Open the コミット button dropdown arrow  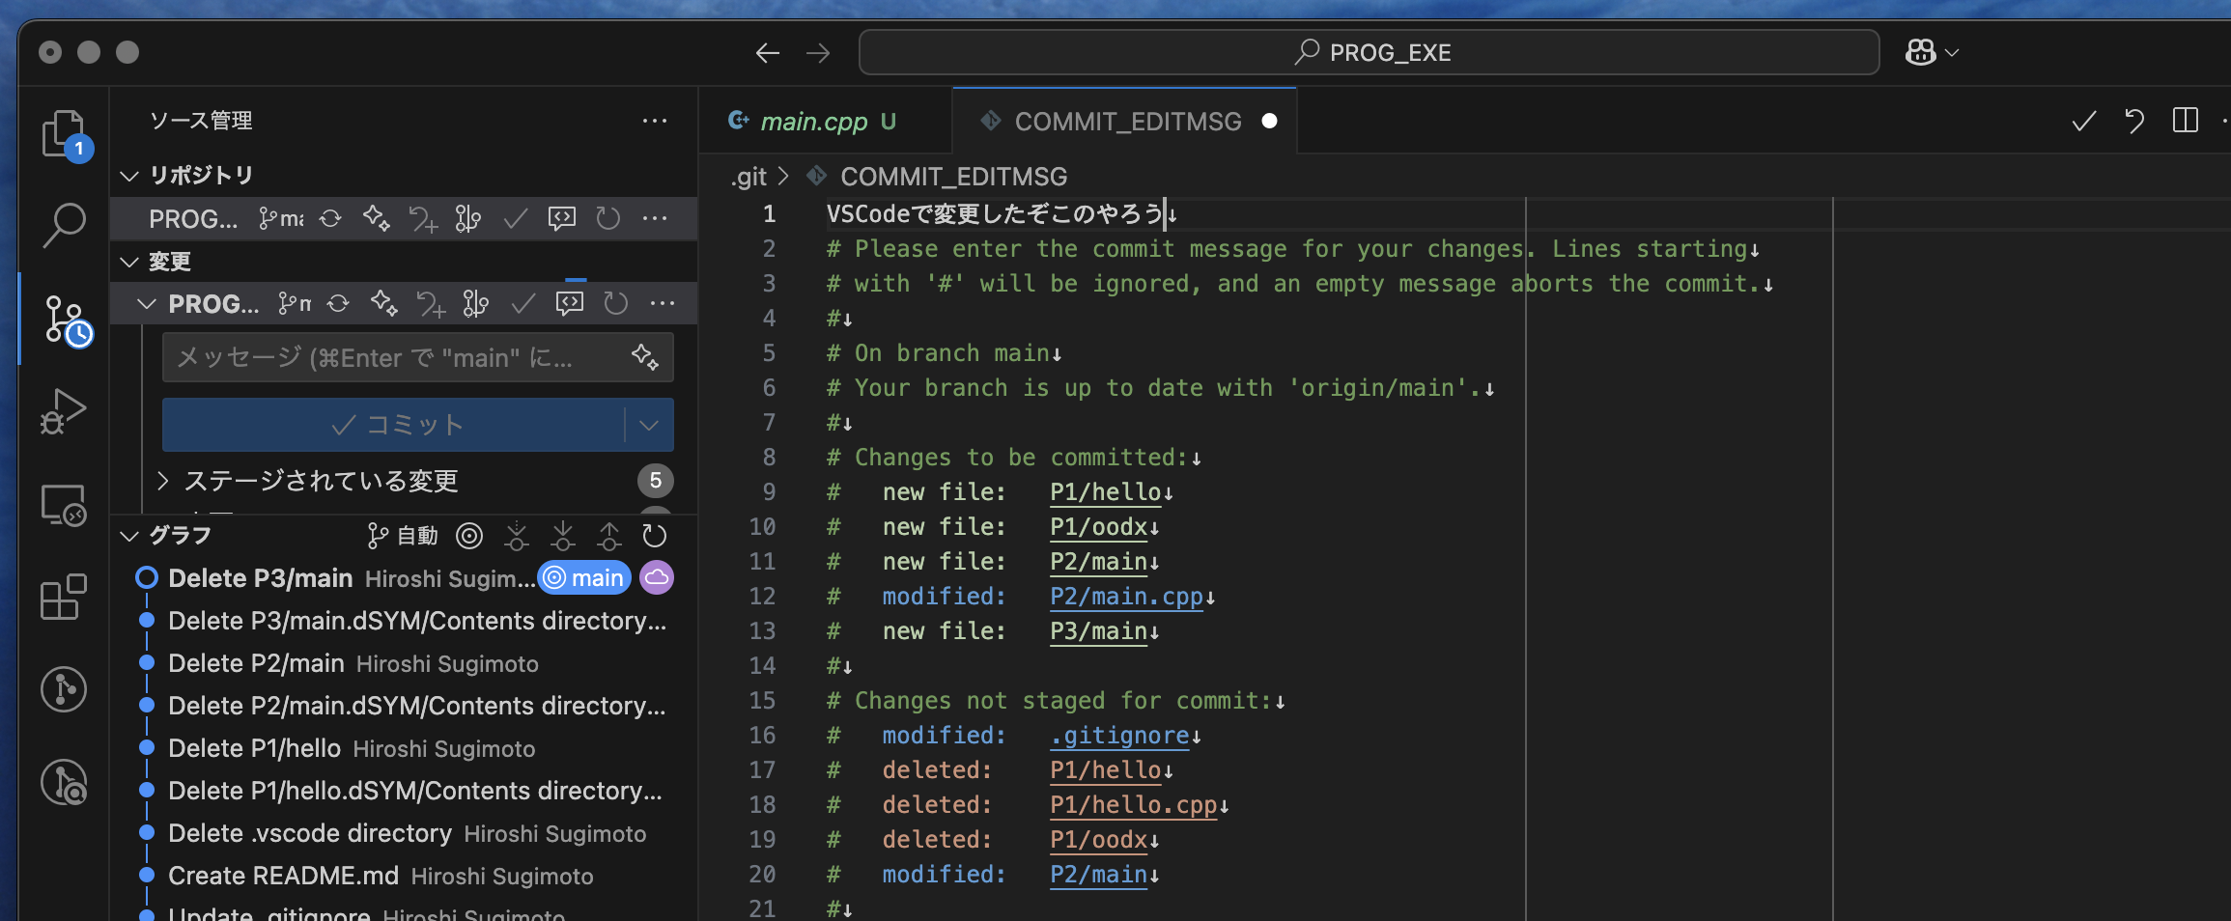click(x=649, y=425)
